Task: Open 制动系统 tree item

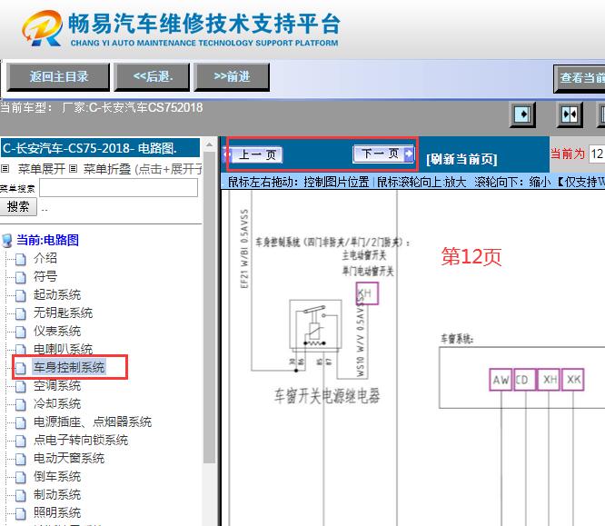Action: click(57, 494)
